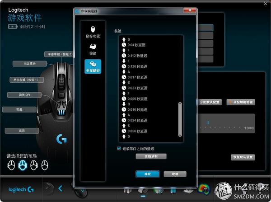Close the 命令编辑器 dialog with its red X

(190, 10)
